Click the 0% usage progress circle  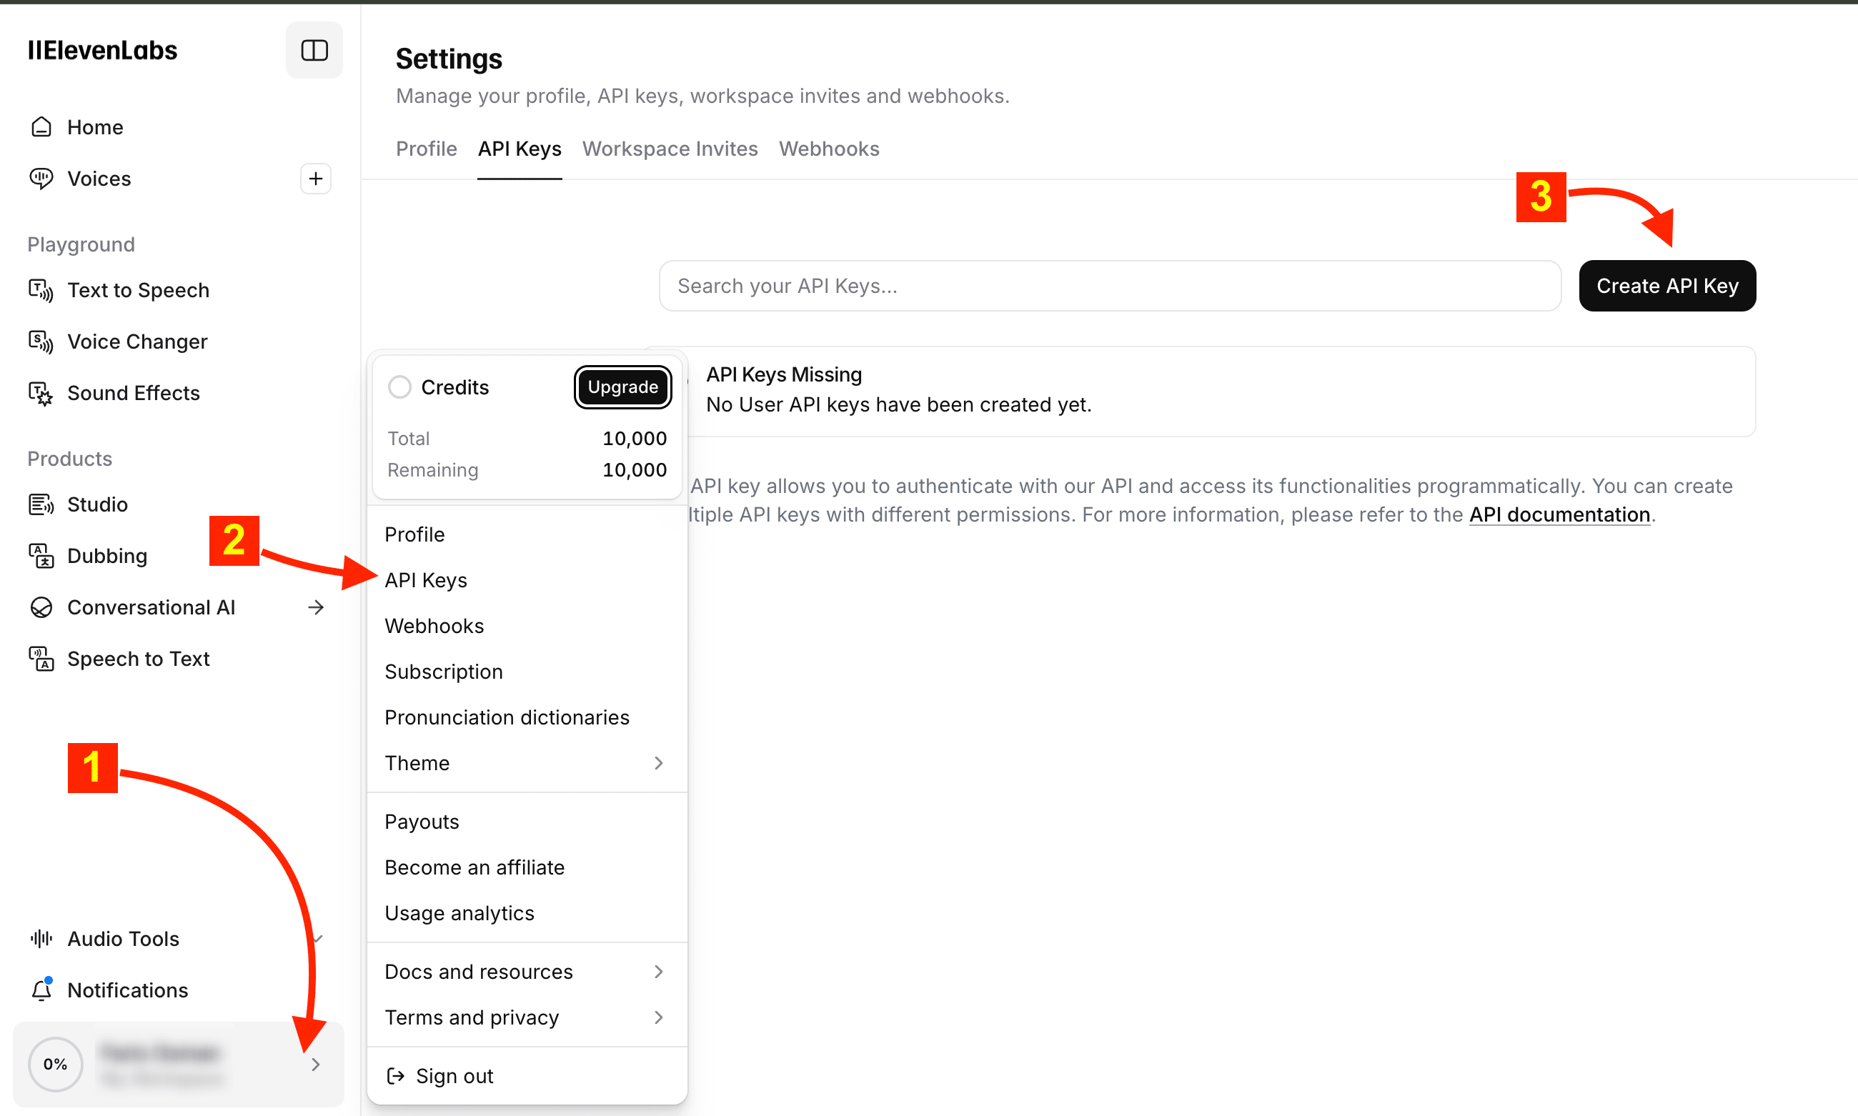click(55, 1064)
